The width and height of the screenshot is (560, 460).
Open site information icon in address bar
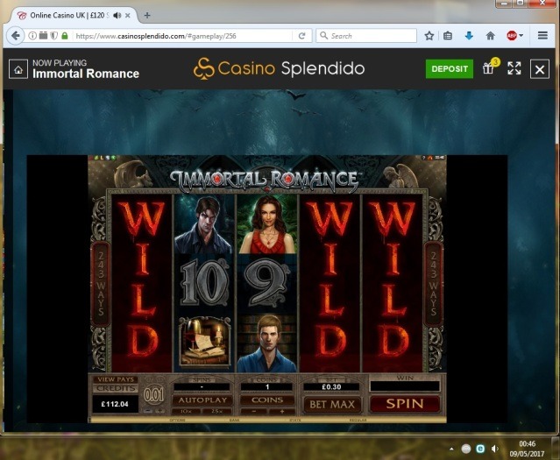32,36
